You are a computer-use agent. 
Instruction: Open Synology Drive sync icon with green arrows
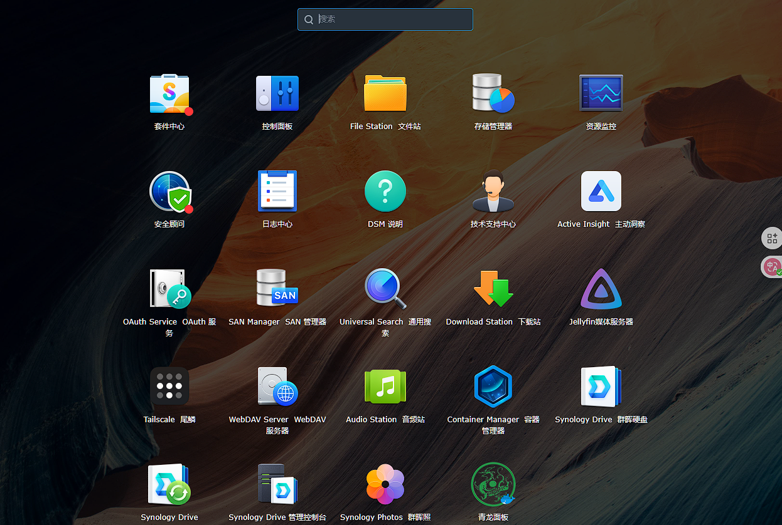[169, 484]
